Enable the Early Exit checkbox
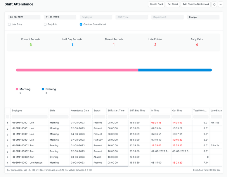 [x=45, y=25]
